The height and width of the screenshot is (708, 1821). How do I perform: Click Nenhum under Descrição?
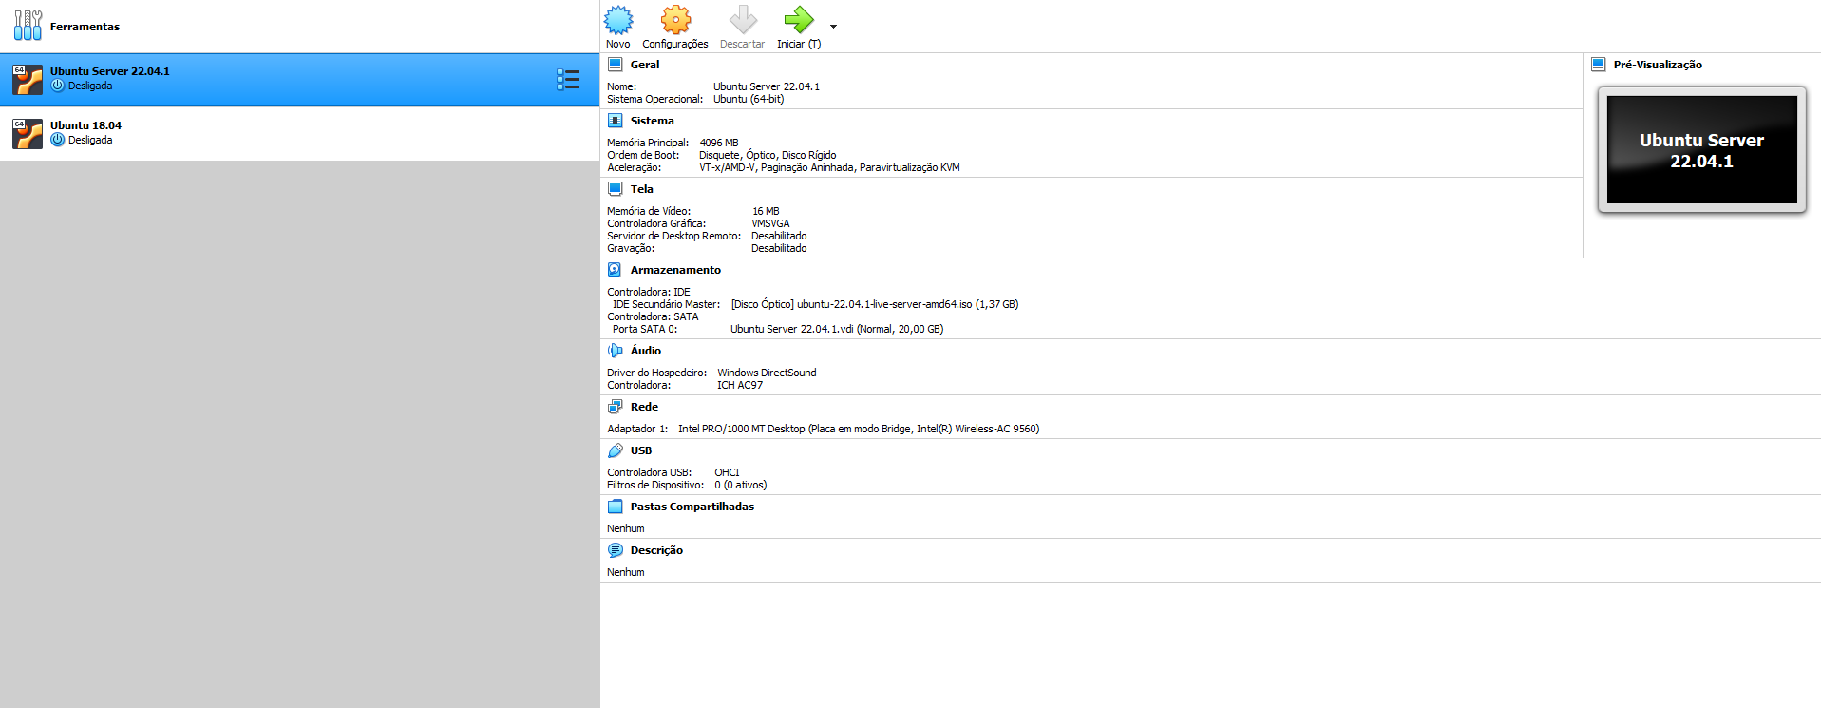pos(626,572)
